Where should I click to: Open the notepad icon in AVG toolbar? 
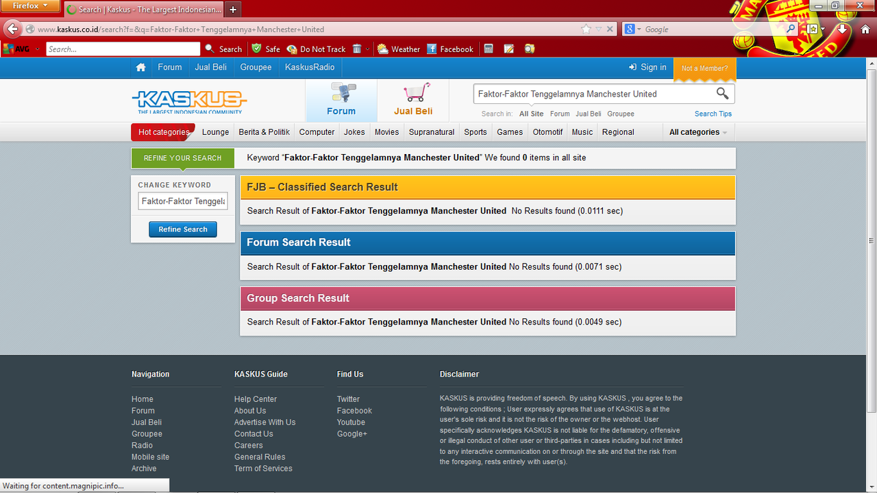coord(509,49)
